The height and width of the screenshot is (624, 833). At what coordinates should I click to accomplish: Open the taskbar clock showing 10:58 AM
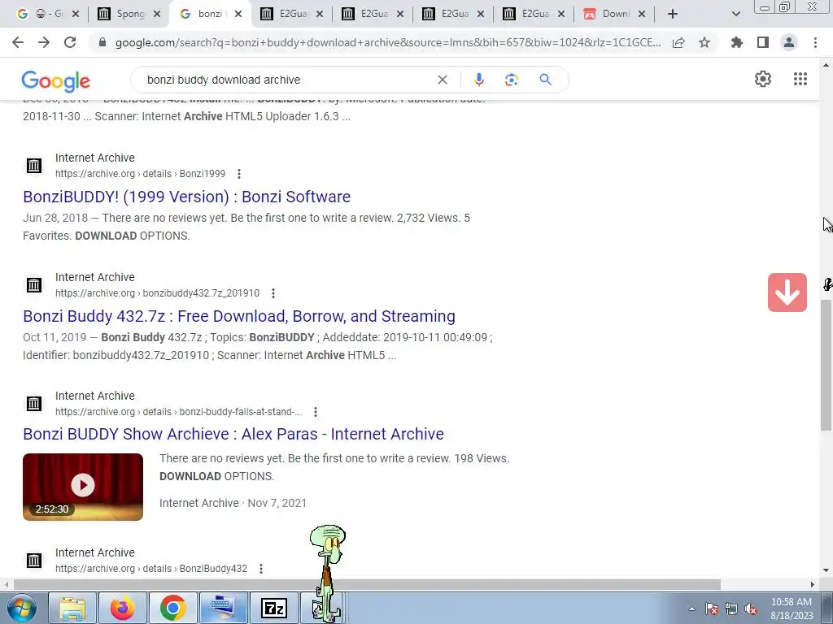(x=792, y=609)
